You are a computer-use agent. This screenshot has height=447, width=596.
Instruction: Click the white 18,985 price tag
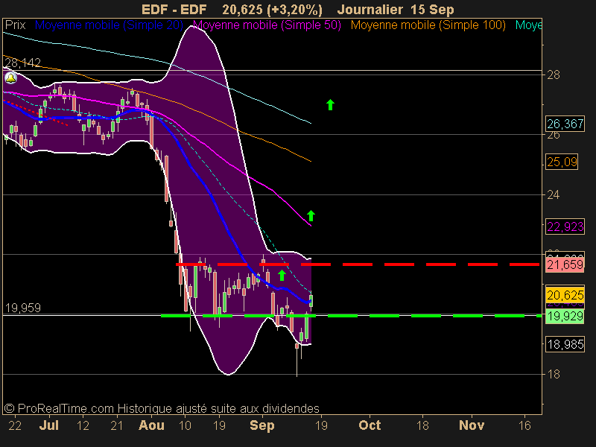565,344
